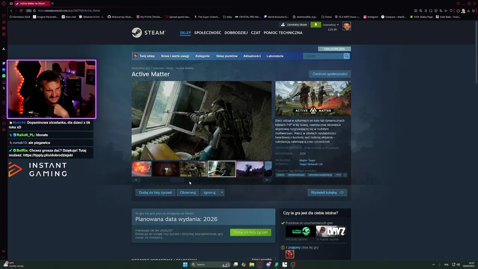Viewport: 478px width, 269px height.
Task: Click the Gatunek: Akcja breadcrumb
Action: tap(163, 68)
